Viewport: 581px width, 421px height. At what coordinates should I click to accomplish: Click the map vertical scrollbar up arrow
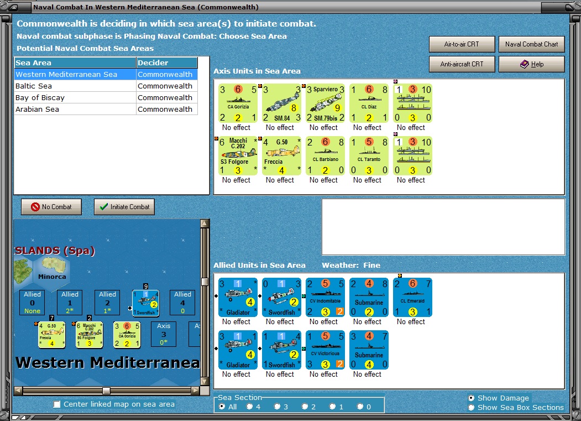click(x=205, y=224)
